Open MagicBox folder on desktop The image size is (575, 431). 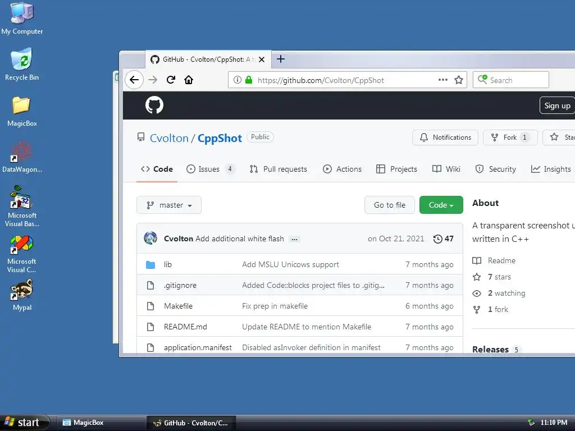[22, 111]
